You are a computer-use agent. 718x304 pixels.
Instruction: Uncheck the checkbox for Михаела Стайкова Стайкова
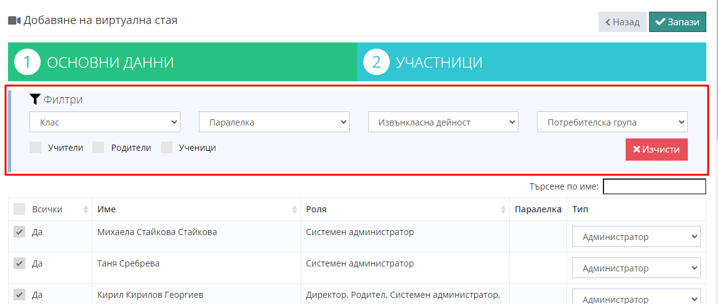[x=20, y=232]
